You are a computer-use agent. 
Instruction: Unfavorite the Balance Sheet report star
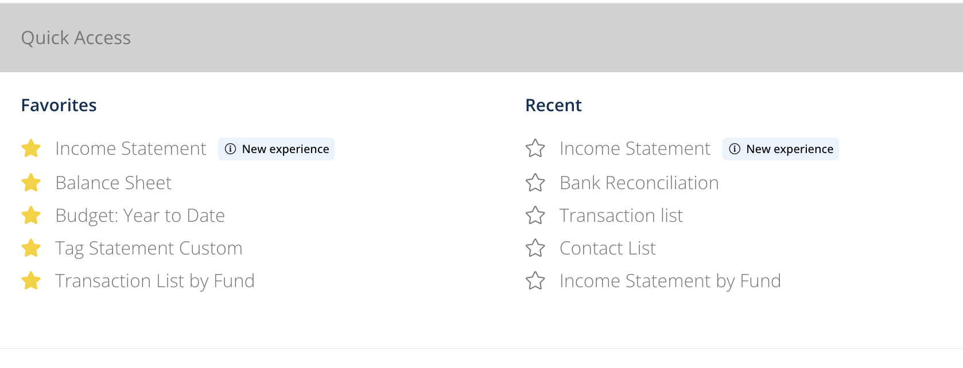[x=31, y=183]
